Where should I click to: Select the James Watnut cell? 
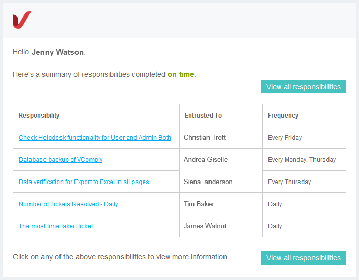pyautogui.click(x=221, y=226)
